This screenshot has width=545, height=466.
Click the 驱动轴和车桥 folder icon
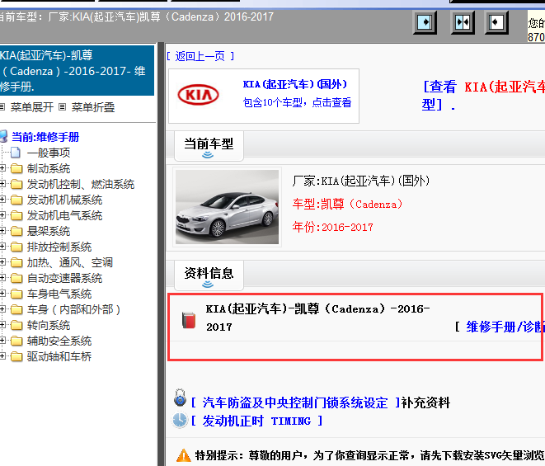click(16, 356)
